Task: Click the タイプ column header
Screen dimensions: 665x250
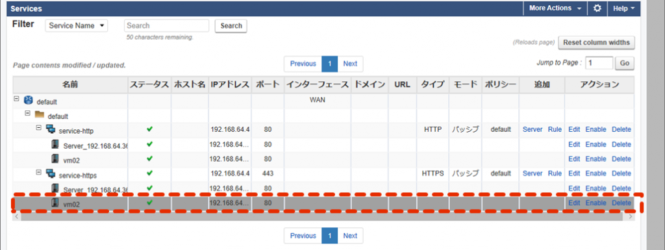Action: point(433,84)
